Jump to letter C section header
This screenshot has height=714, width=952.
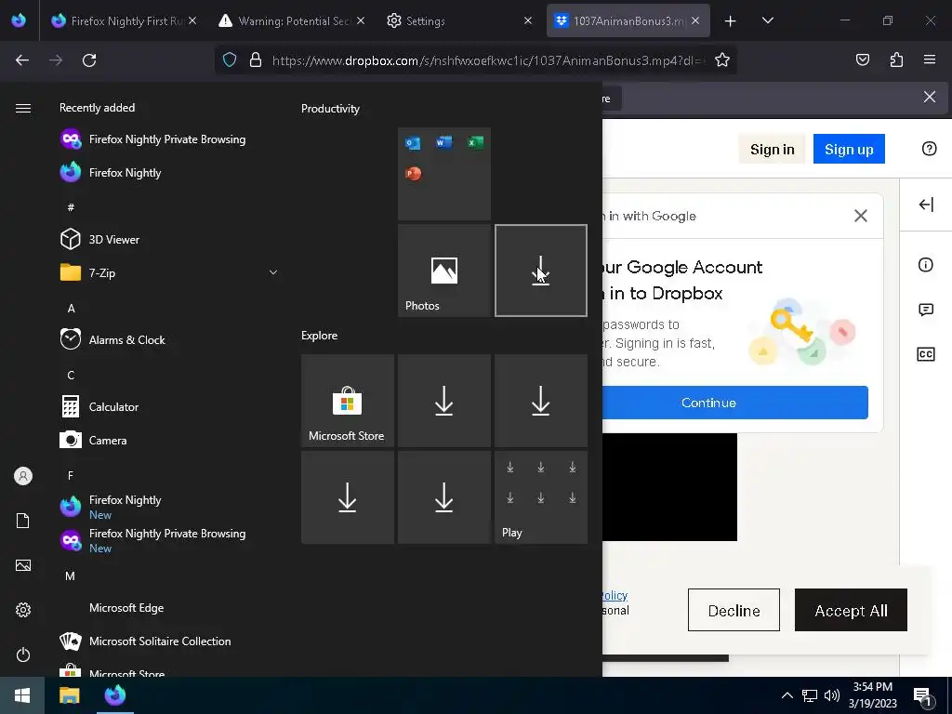[71, 376]
